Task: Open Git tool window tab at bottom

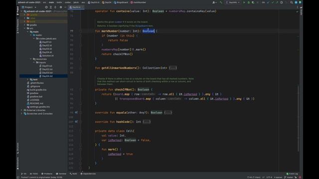Action: point(23,174)
